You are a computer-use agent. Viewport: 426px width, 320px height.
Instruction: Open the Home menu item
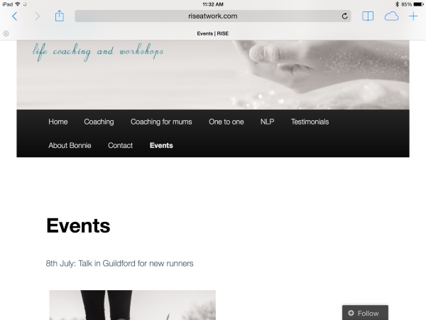tap(58, 122)
